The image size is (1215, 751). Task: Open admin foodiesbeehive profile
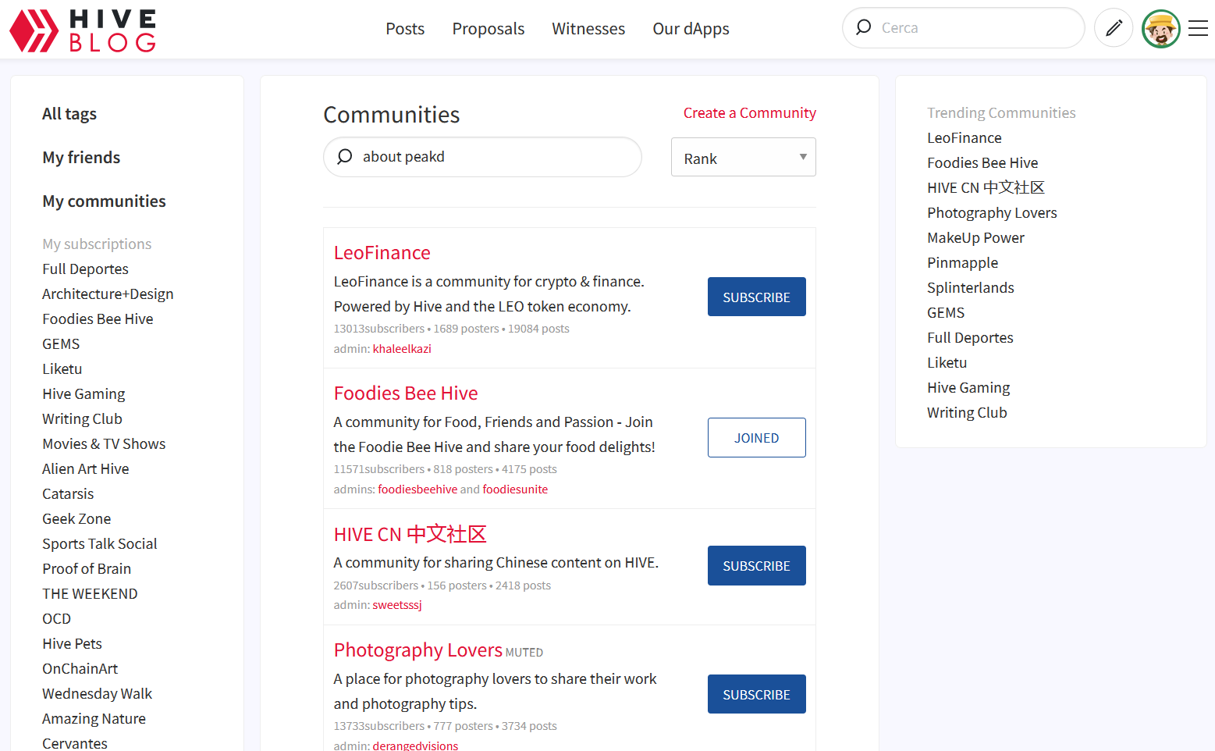[417, 489]
